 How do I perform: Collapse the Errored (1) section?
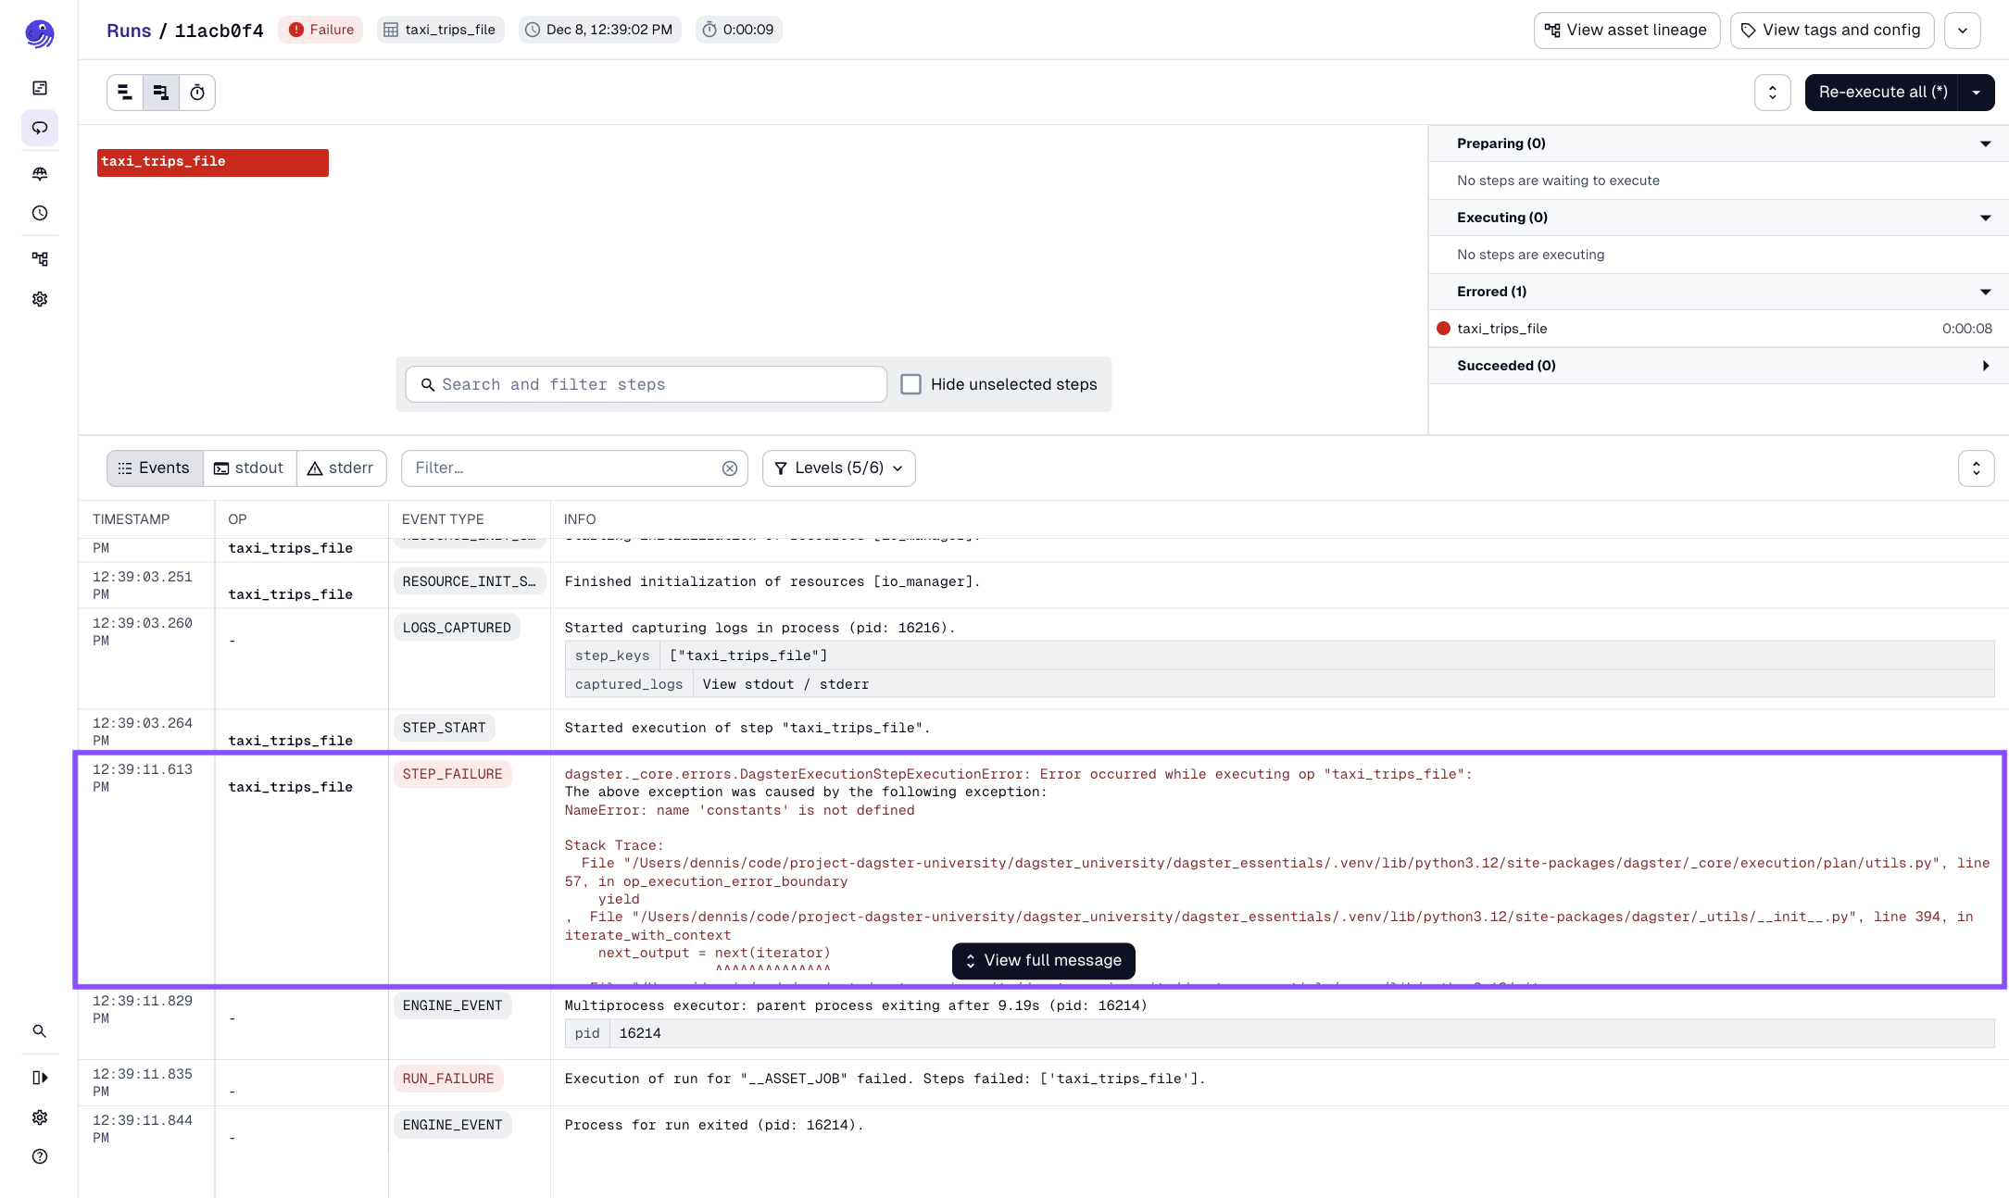(1985, 291)
